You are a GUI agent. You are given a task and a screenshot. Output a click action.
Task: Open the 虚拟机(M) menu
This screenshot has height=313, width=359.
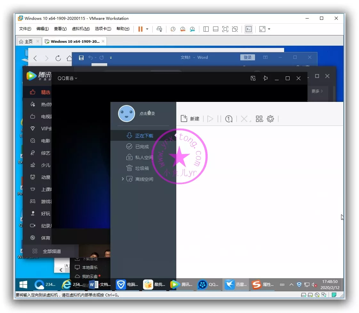[81, 29]
